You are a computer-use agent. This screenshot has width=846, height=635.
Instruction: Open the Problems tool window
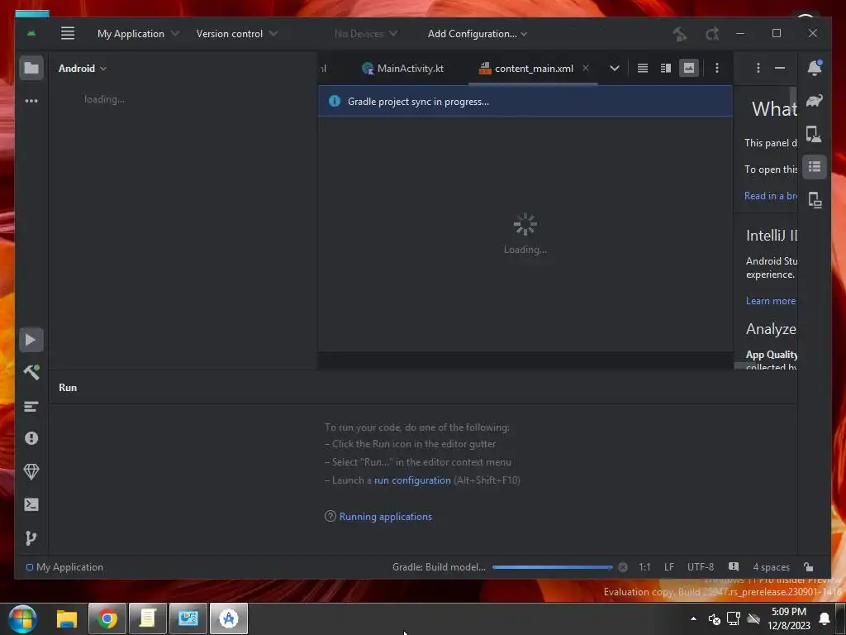(31, 438)
